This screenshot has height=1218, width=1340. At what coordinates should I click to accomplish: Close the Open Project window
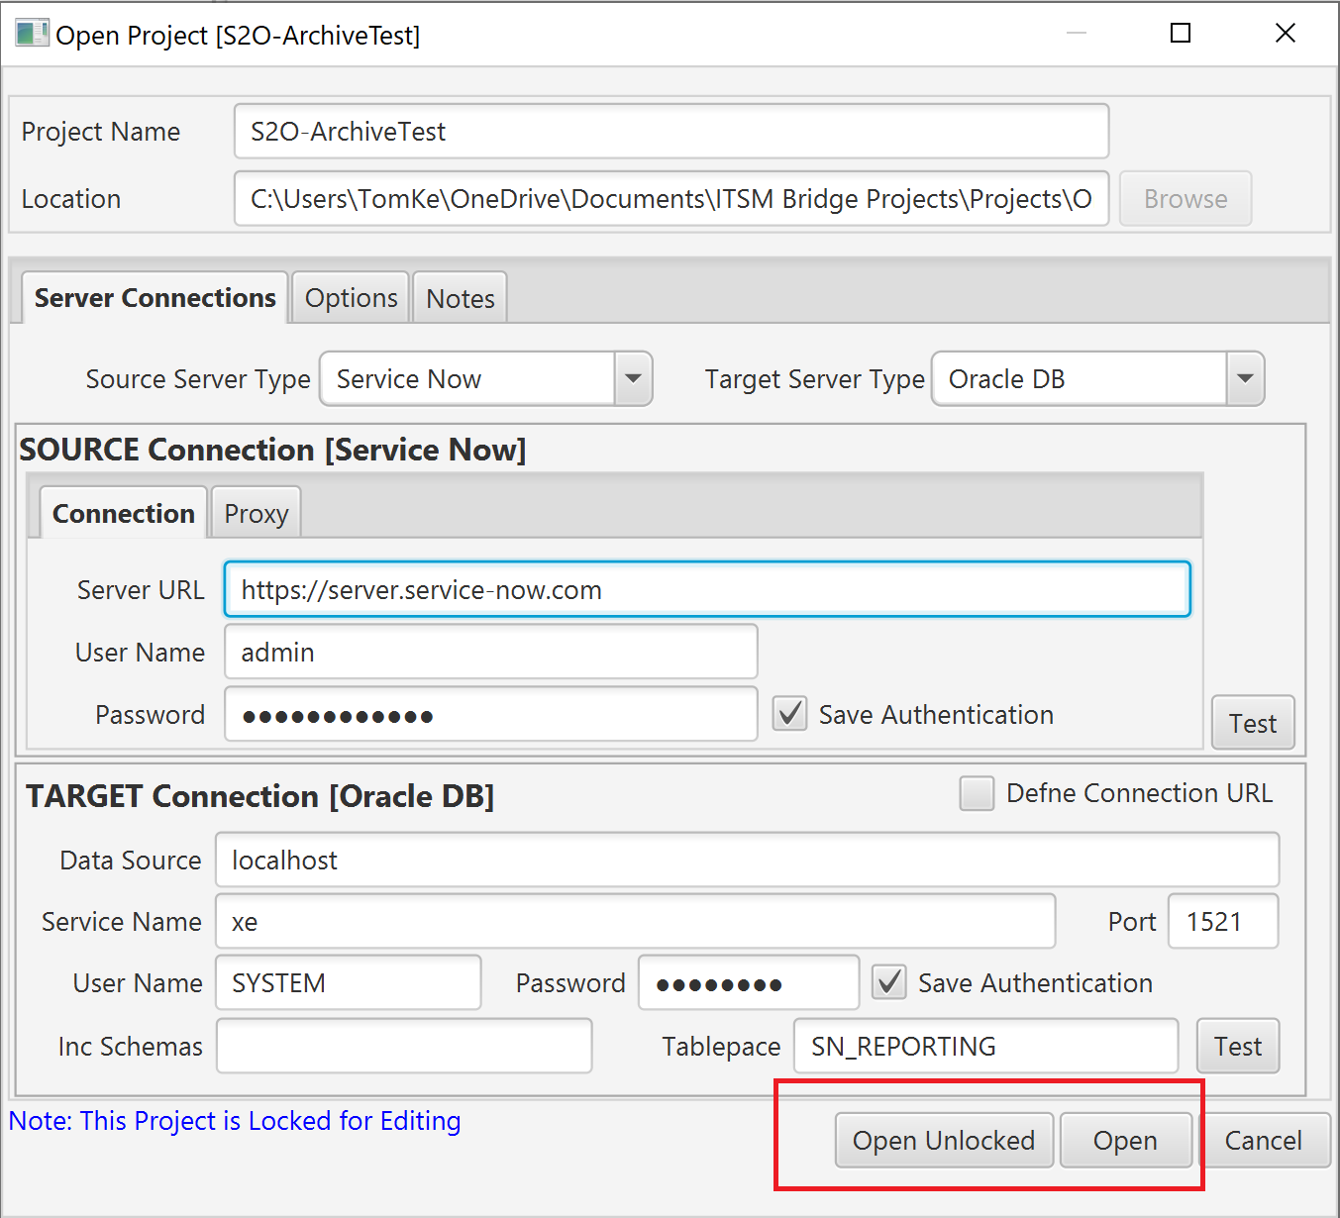pos(1286,34)
